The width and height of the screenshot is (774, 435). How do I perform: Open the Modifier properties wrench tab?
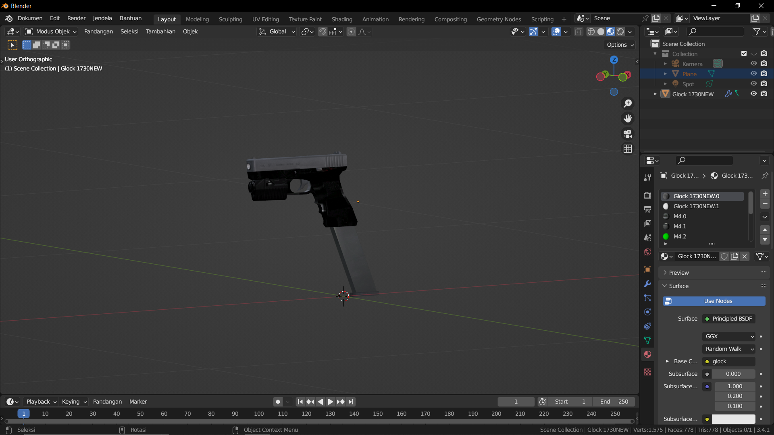647,284
